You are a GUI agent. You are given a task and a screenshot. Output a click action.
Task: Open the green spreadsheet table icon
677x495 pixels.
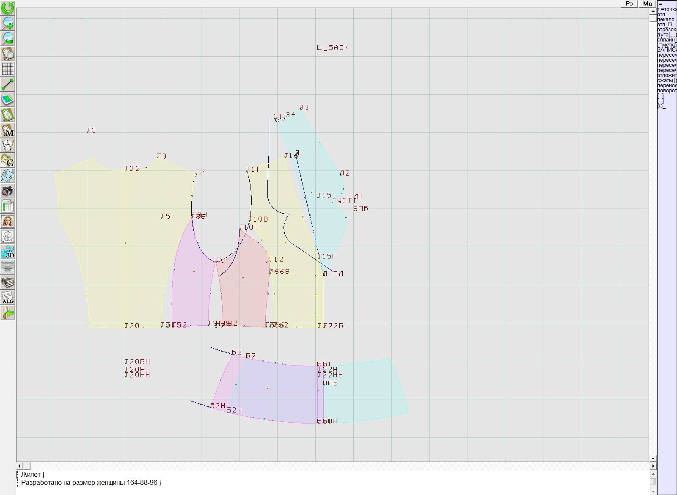(x=8, y=206)
